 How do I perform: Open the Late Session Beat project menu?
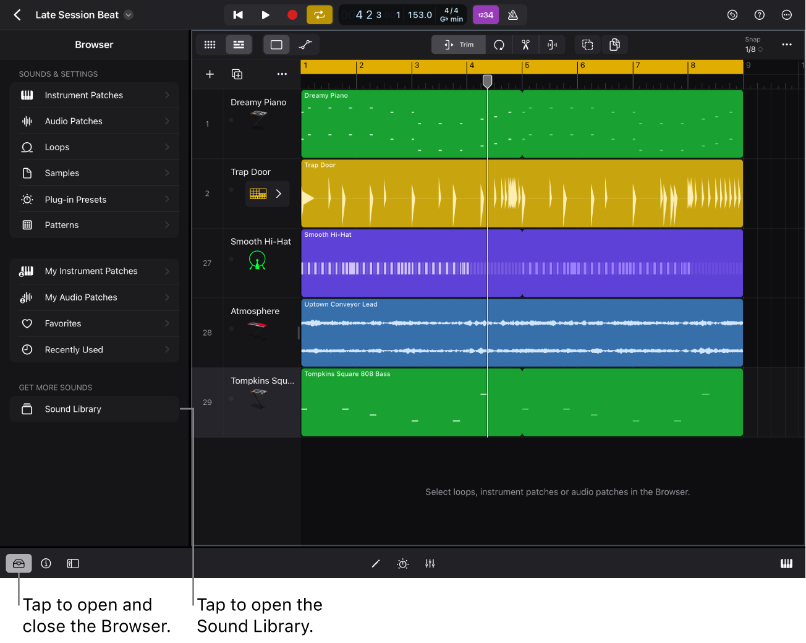point(129,15)
